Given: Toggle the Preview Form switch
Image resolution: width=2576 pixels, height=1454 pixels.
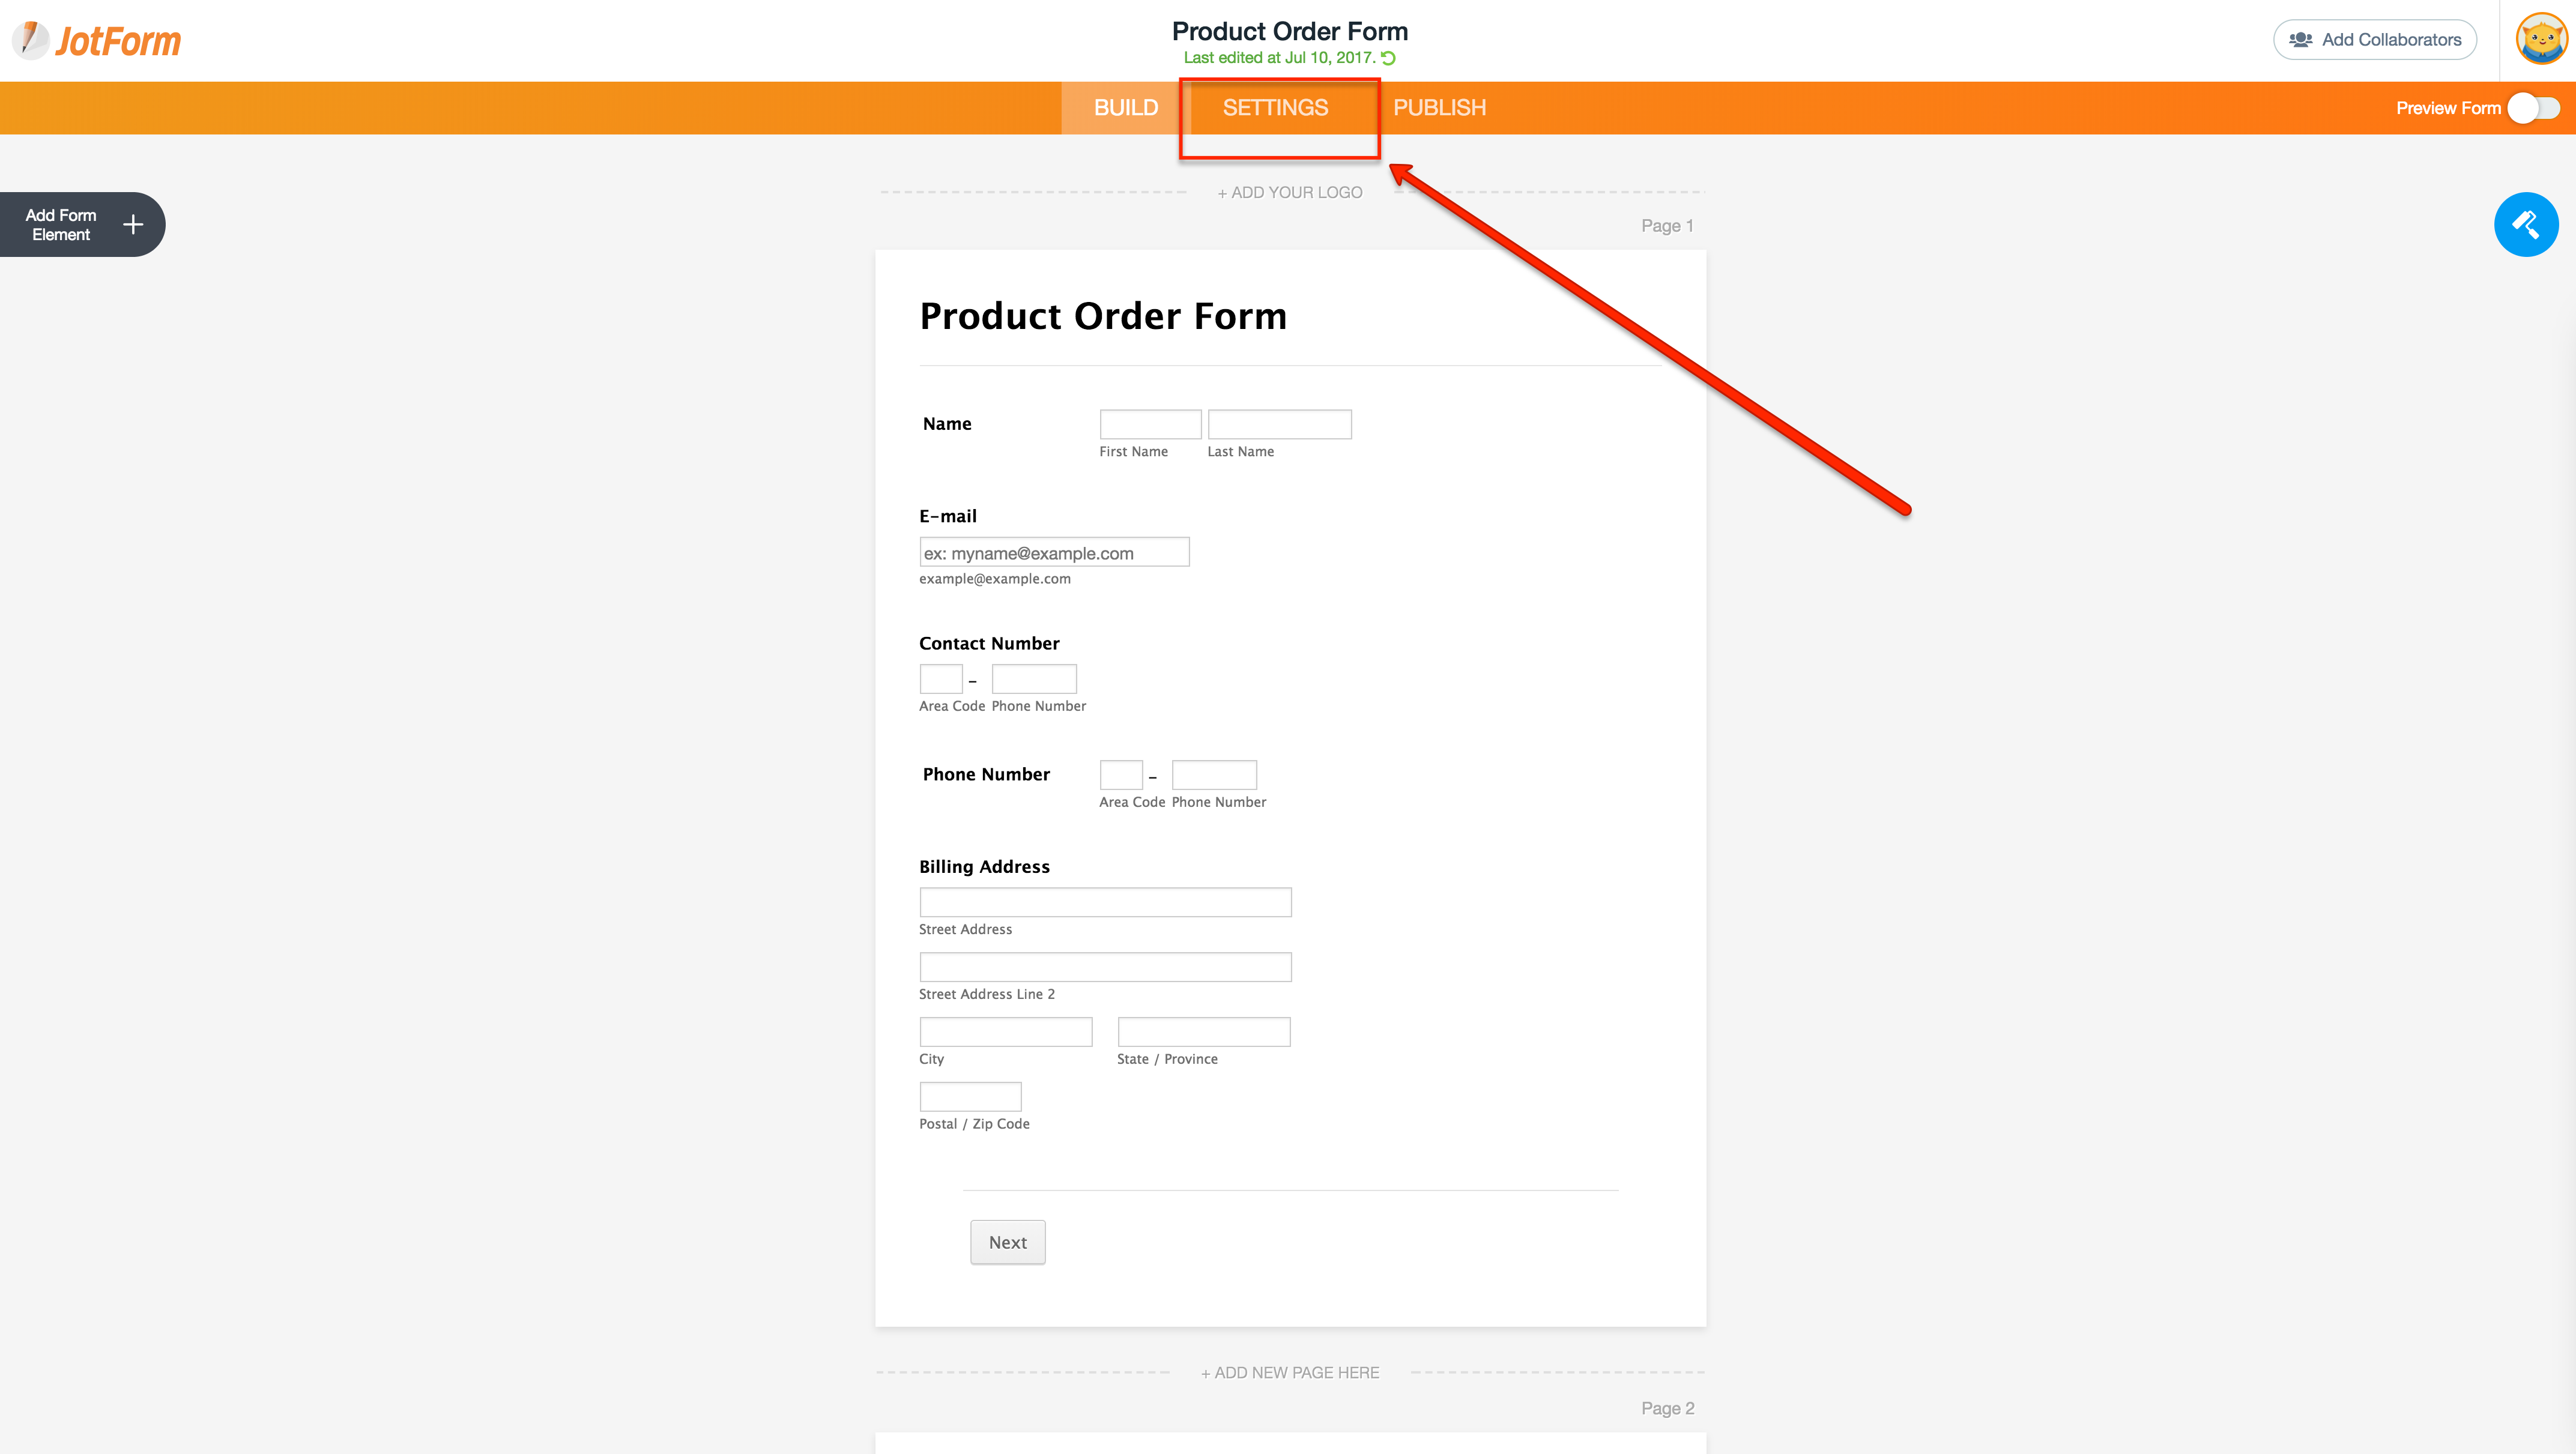Looking at the screenshot, I should [2533, 108].
